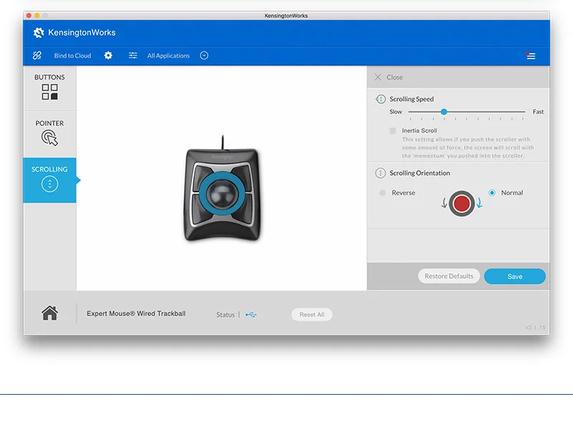Save the scrolling settings
The image size is (573, 447).
pyautogui.click(x=514, y=276)
